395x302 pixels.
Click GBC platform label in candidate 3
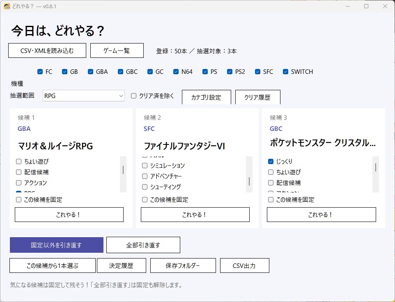tap(276, 129)
